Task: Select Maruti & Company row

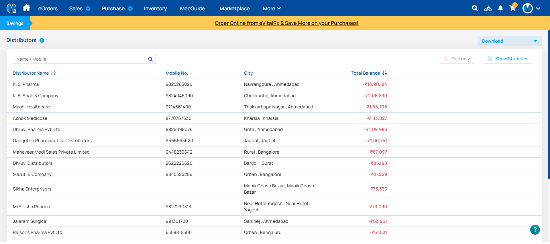Action: (274, 174)
